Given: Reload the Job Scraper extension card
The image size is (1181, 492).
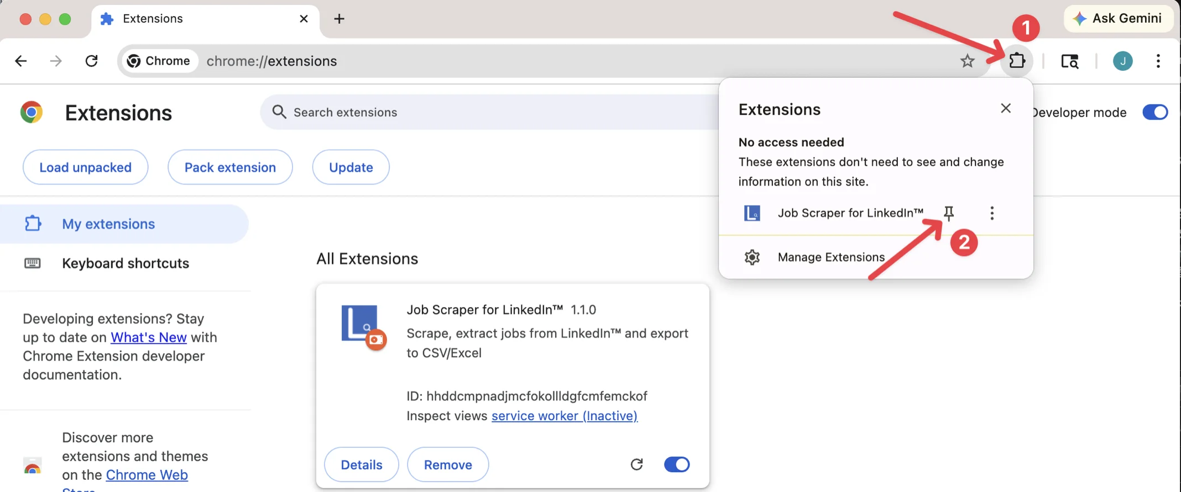Looking at the screenshot, I should tap(636, 464).
